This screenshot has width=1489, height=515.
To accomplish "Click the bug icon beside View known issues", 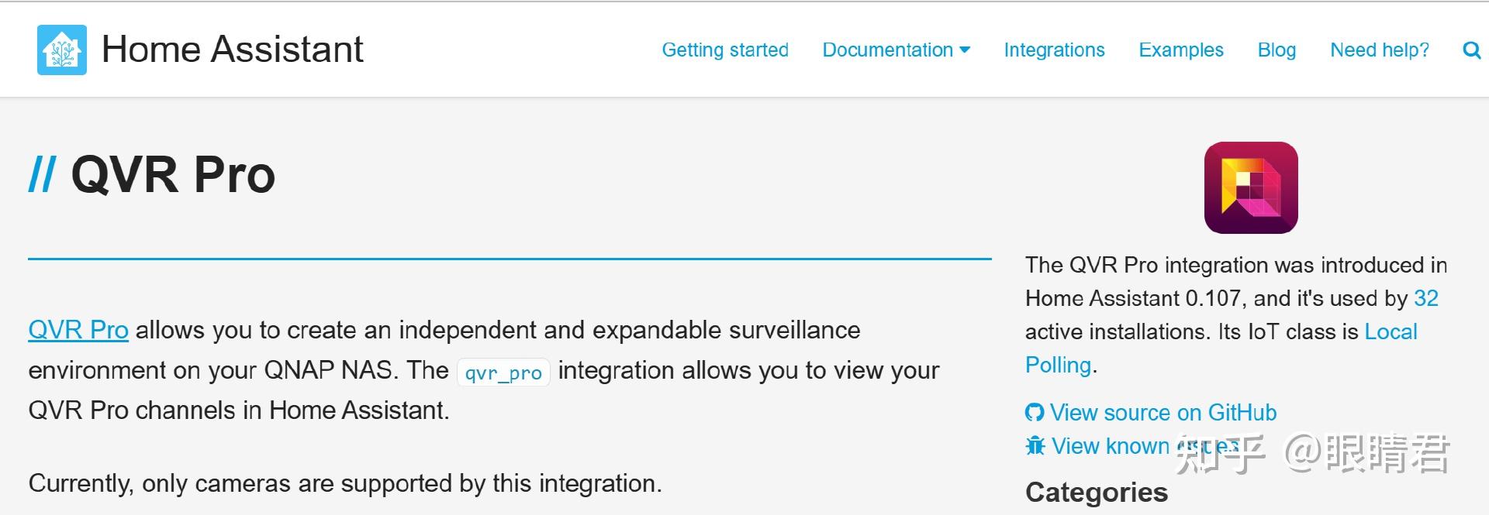I will [x=1035, y=446].
